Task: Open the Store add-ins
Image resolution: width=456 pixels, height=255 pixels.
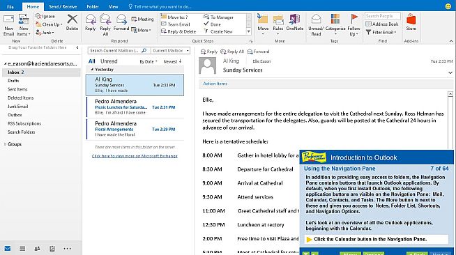Action: pos(411,23)
